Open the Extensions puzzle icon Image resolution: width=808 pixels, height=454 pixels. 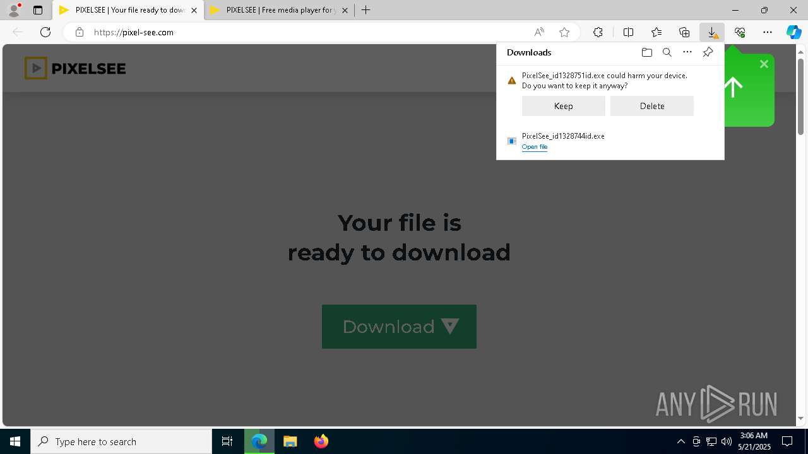point(598,32)
